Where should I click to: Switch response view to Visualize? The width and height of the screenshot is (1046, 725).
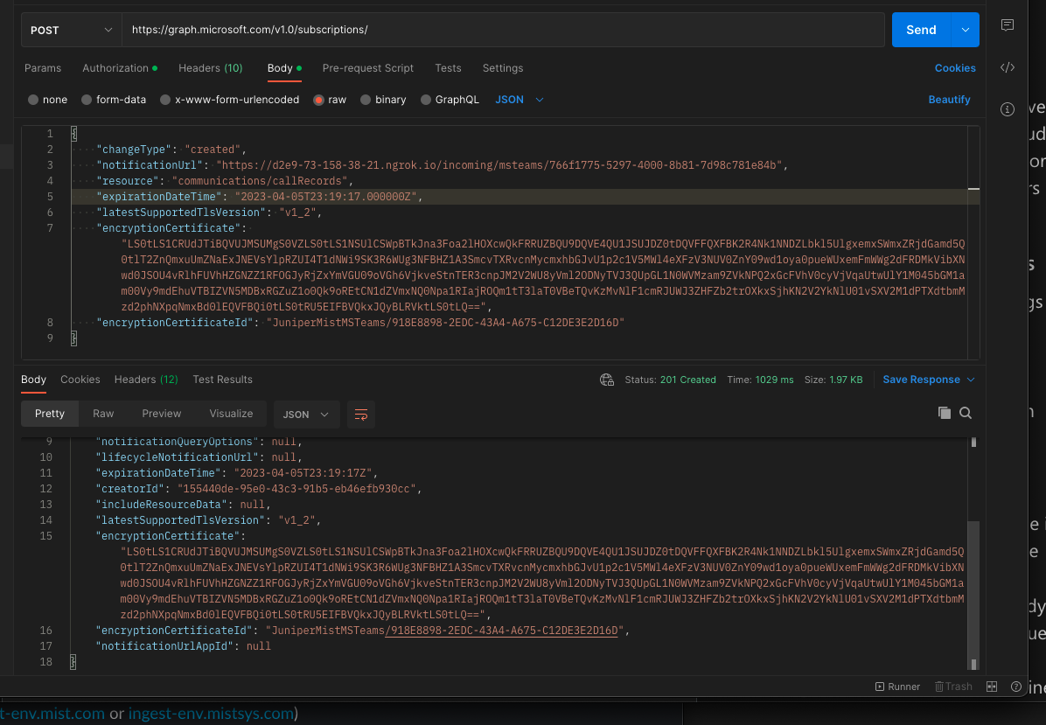231,414
